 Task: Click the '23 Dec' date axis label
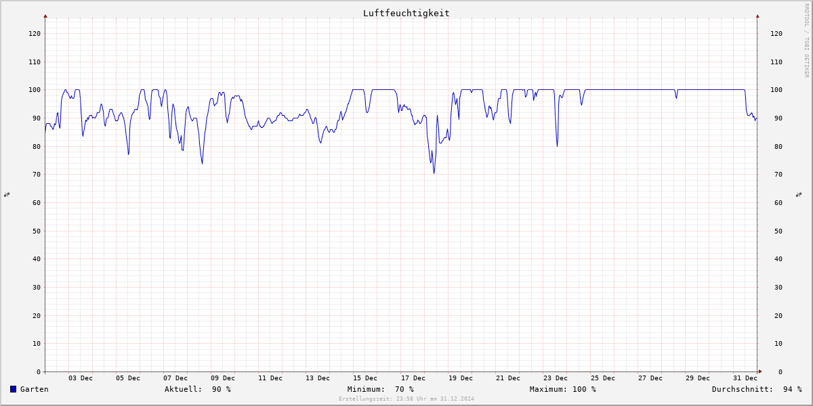tap(556, 378)
